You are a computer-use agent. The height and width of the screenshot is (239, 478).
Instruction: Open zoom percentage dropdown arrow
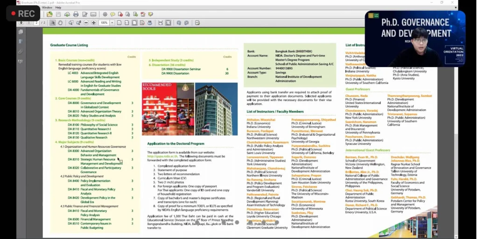(x=112, y=23)
